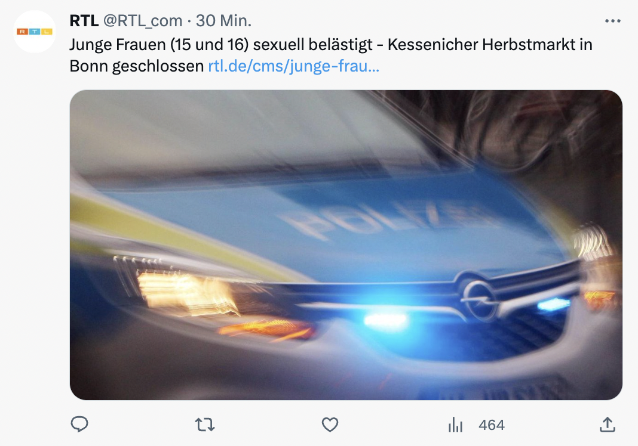Click the RTL profile avatar logo
This screenshot has width=638, height=446.
[35, 32]
